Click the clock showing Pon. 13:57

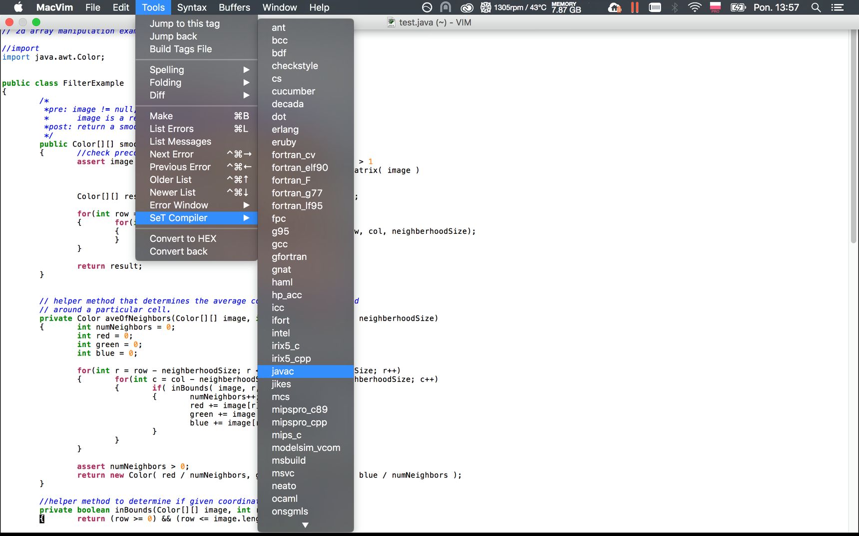coord(776,7)
